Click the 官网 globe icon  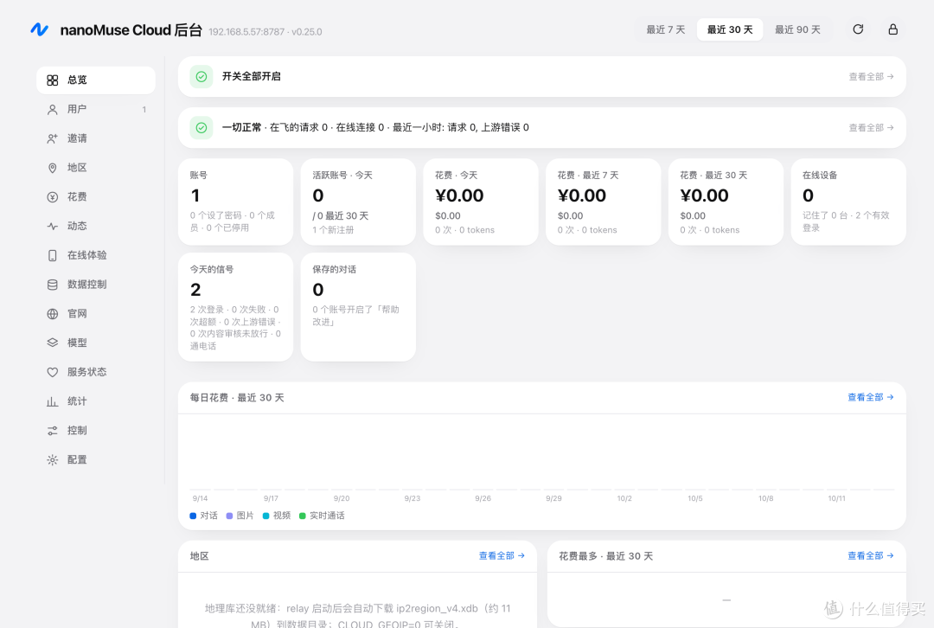click(x=53, y=313)
